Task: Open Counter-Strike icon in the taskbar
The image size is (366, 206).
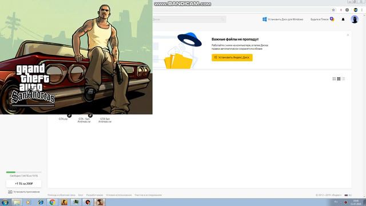Action: click(64, 202)
